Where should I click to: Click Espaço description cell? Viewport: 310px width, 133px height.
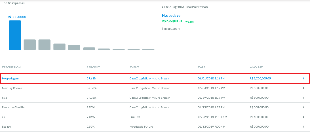coord(7,127)
